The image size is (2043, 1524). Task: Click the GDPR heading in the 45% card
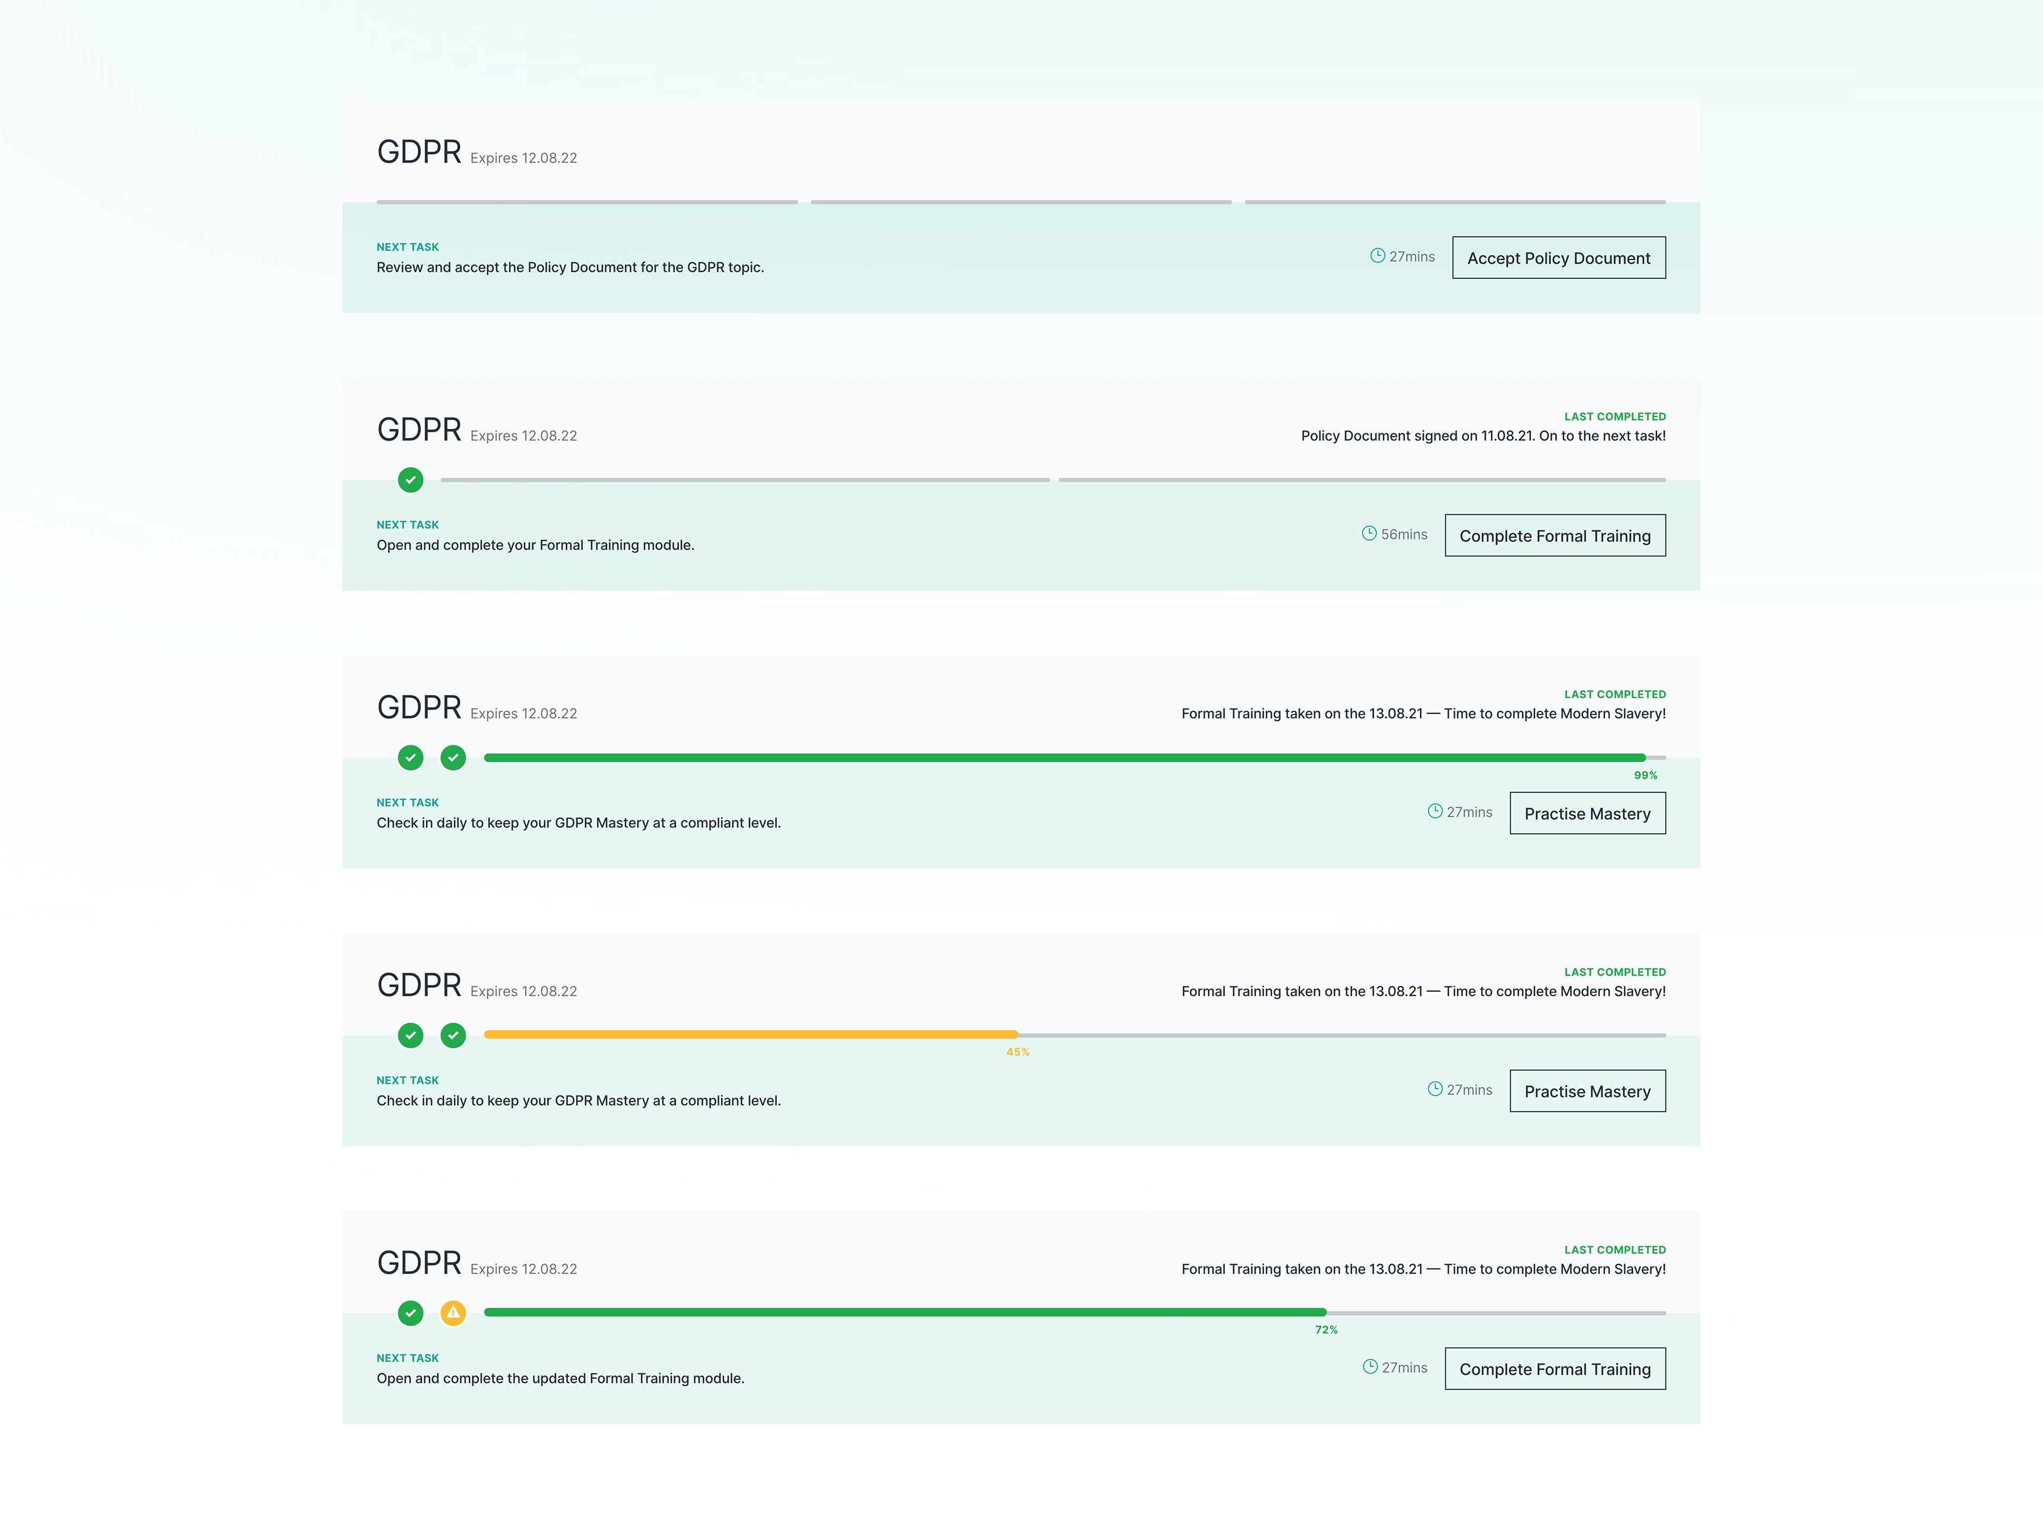[419, 984]
